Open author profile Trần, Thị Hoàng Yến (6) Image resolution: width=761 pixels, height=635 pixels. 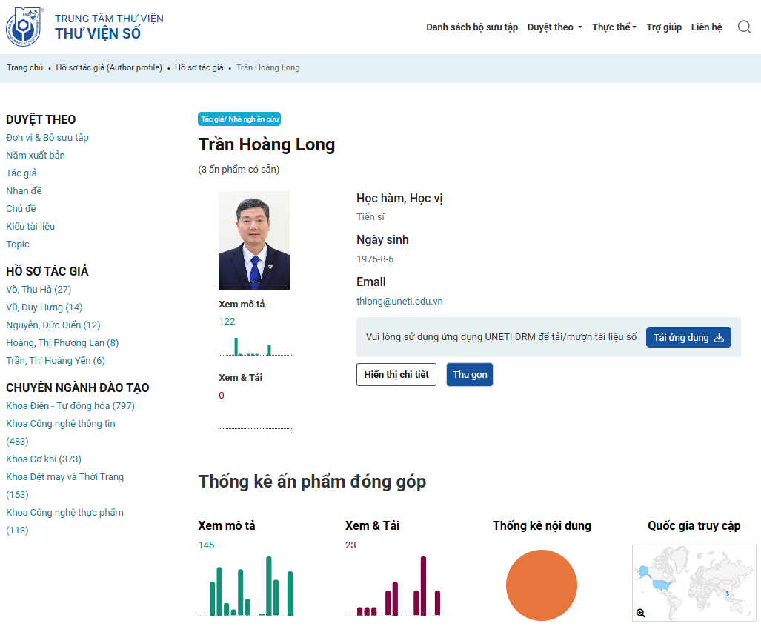56,360
